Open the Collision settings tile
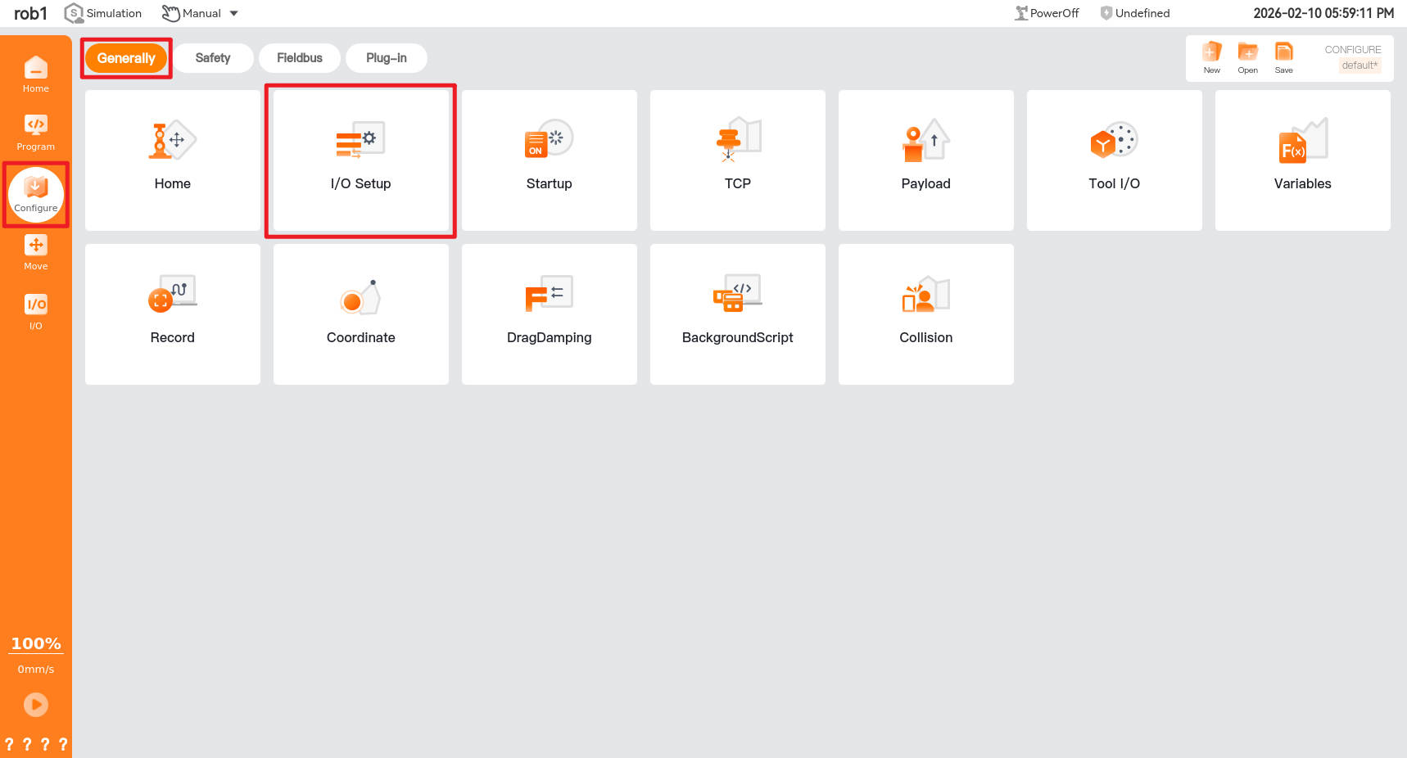Screen dimensions: 1407x758 tap(925, 314)
